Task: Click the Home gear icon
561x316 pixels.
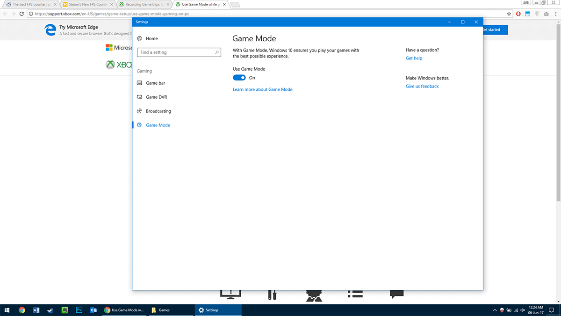Action: pyautogui.click(x=139, y=38)
